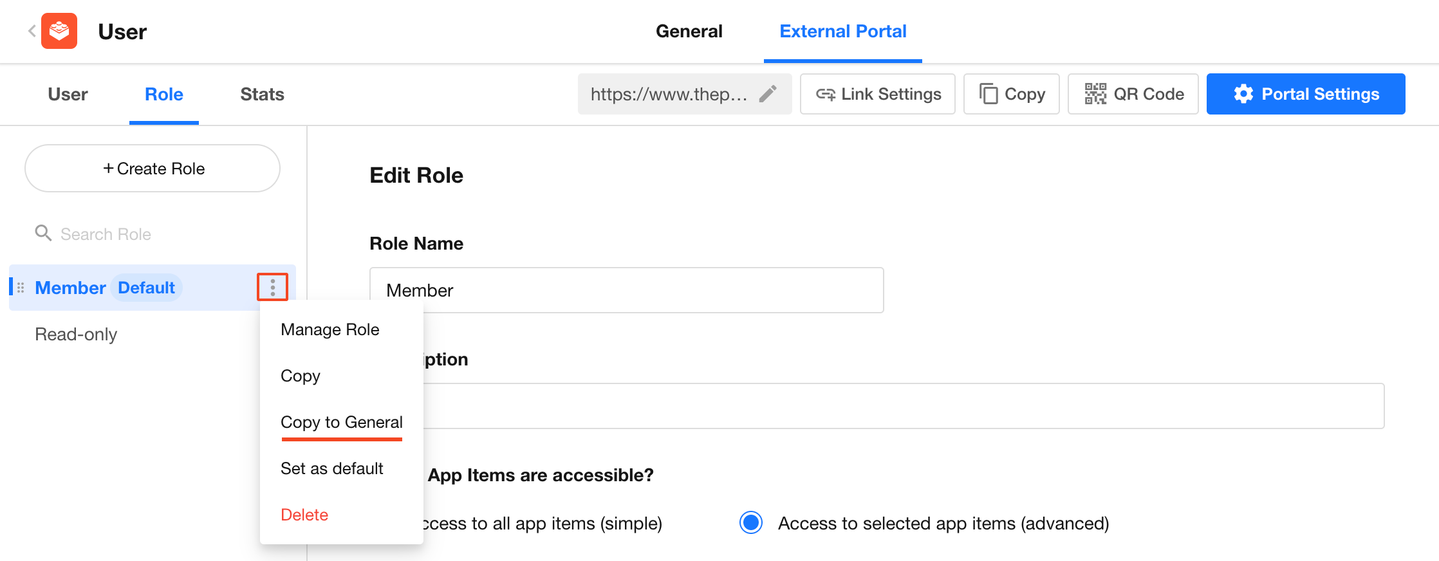
Task: Open the User sub-tab
Action: pyautogui.click(x=68, y=94)
